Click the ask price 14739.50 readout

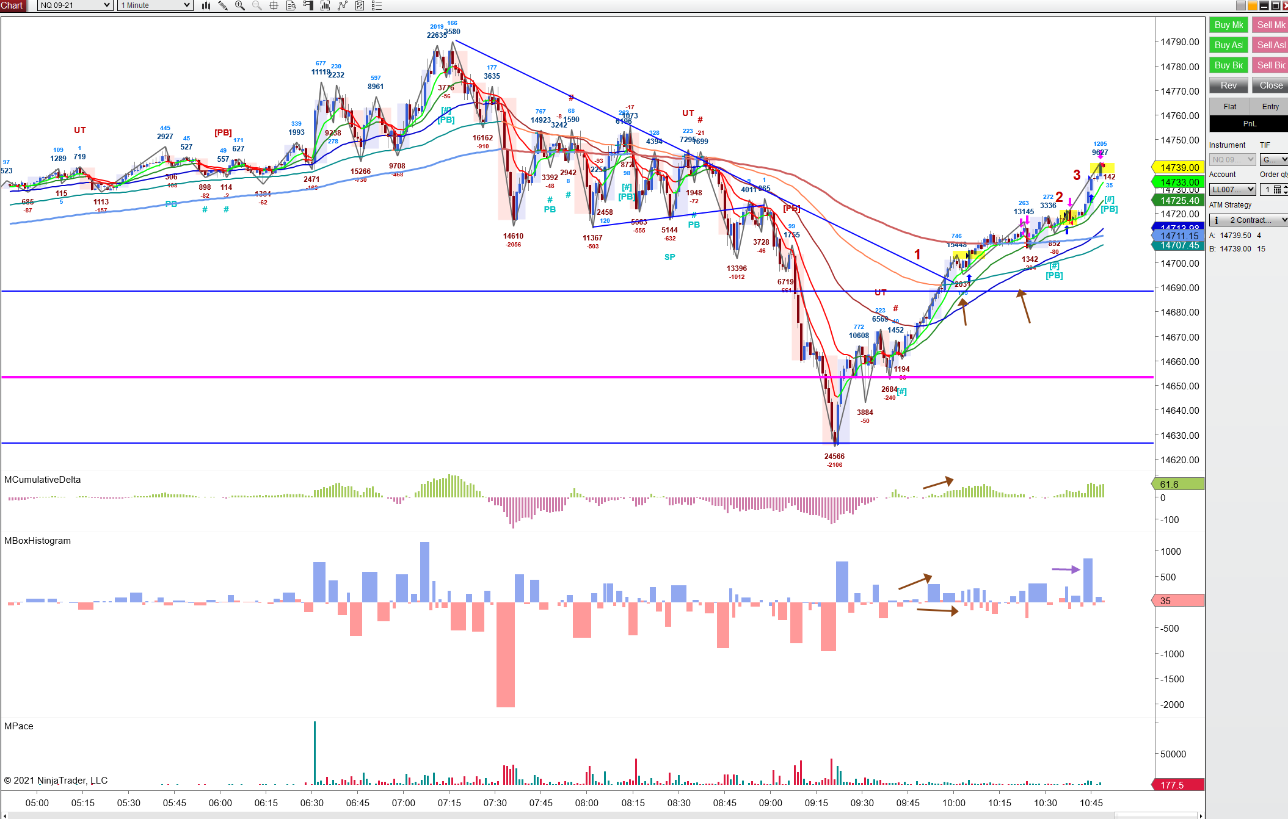coord(1235,236)
